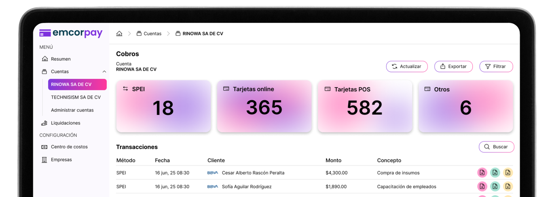The width and height of the screenshot is (554, 197).
Task: Click the green file icon in the Sofía Aguilar row
Action: pos(495,186)
